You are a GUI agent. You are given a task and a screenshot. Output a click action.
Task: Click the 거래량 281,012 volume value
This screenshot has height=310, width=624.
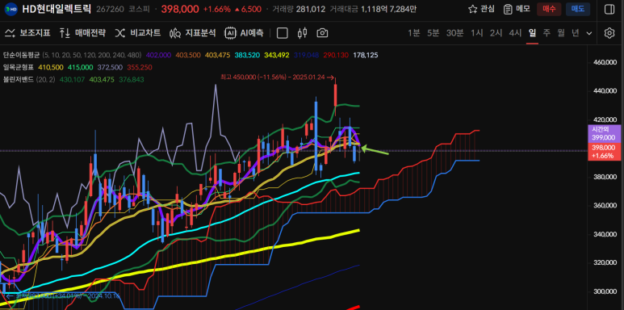(310, 9)
